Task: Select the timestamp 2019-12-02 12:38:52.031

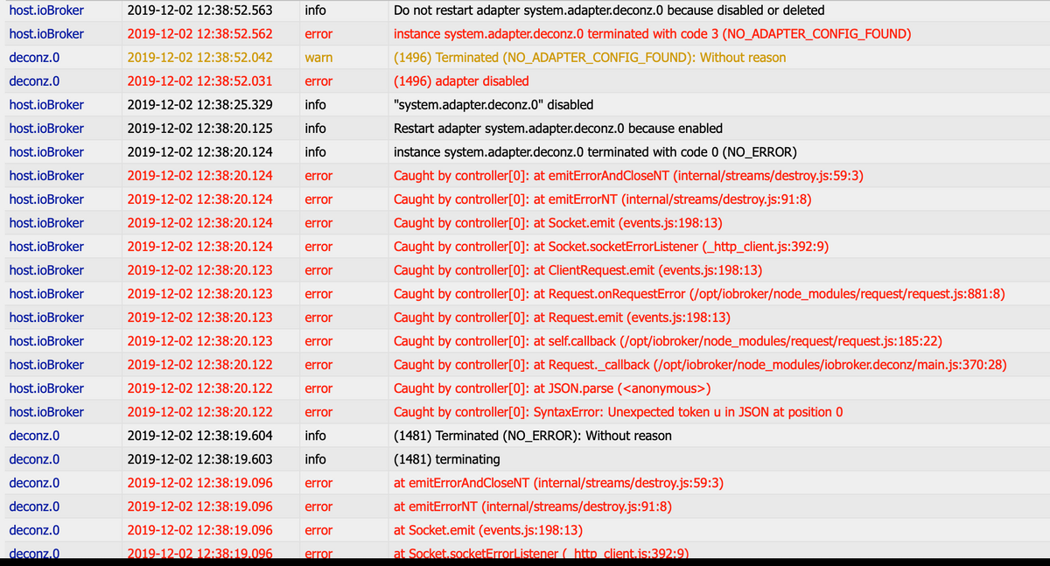Action: point(199,81)
